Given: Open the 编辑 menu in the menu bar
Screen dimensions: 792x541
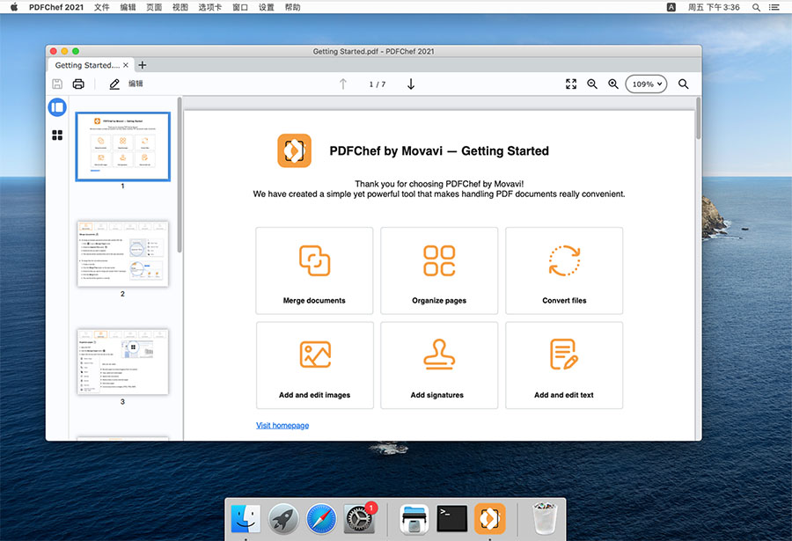Looking at the screenshot, I should 128,7.
